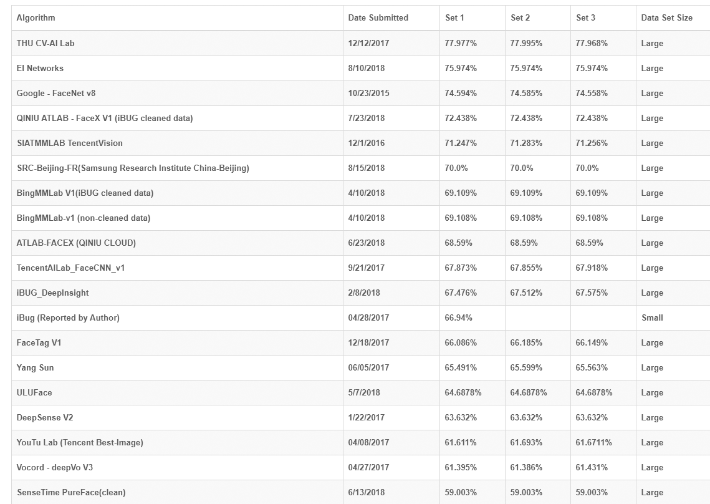The height and width of the screenshot is (504, 710).
Task: Click the date 04/08/2017
Action: (368, 442)
